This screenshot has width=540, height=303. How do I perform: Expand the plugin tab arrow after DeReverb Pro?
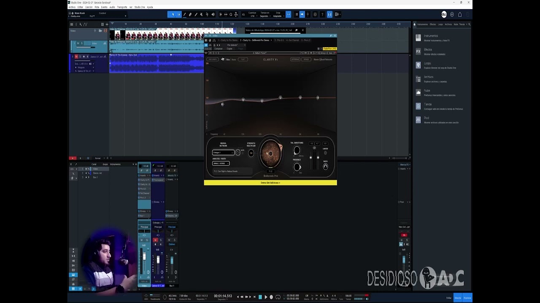[x=272, y=40]
